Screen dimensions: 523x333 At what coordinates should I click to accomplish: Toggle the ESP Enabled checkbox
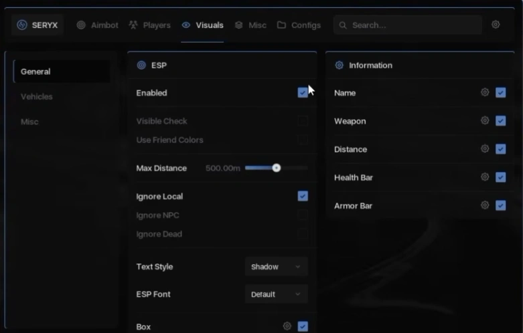click(x=303, y=92)
